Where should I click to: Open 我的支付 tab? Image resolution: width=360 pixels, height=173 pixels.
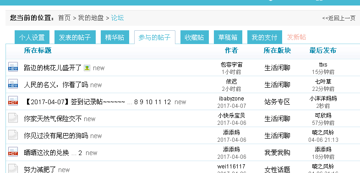[x=264, y=37]
